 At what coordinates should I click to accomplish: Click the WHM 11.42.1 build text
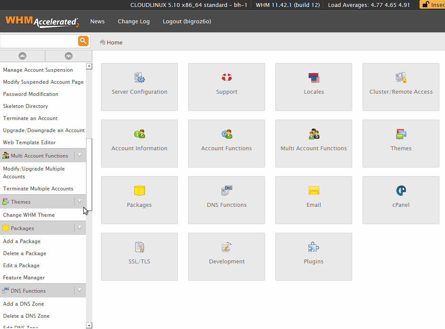(x=288, y=5)
